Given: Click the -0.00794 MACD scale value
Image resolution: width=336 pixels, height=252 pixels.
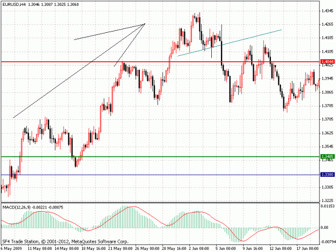Looking at the screenshot, I should point(327,242).
